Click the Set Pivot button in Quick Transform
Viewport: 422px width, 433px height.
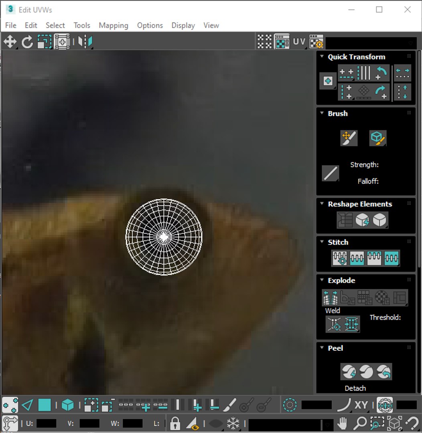point(328,81)
